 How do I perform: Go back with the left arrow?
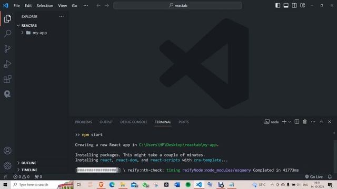click(98, 6)
